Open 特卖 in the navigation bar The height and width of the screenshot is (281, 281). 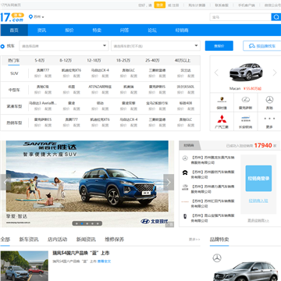coord(97,30)
